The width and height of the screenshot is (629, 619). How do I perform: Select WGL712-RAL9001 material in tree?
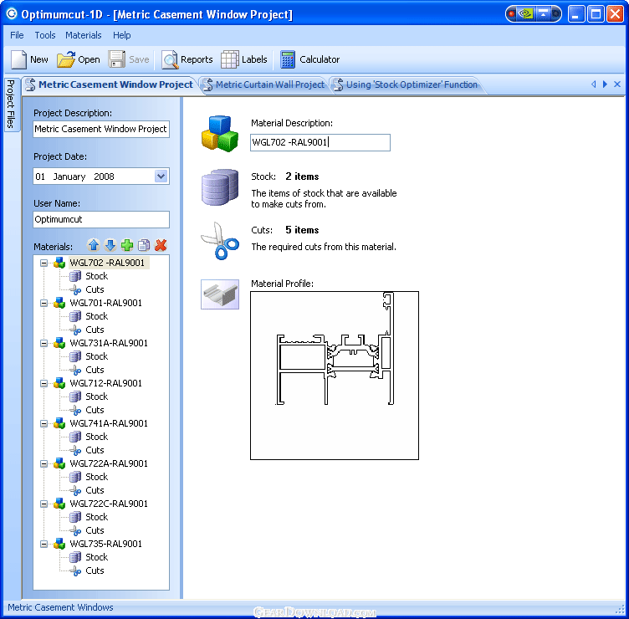106,383
